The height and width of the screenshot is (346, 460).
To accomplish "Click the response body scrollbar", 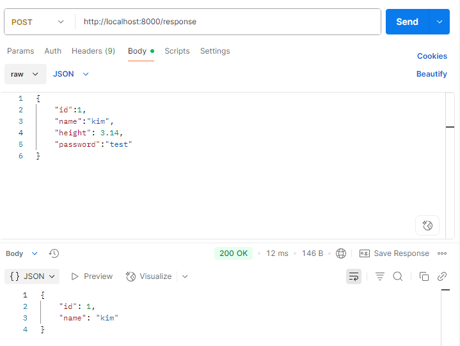I will coord(445,317).
